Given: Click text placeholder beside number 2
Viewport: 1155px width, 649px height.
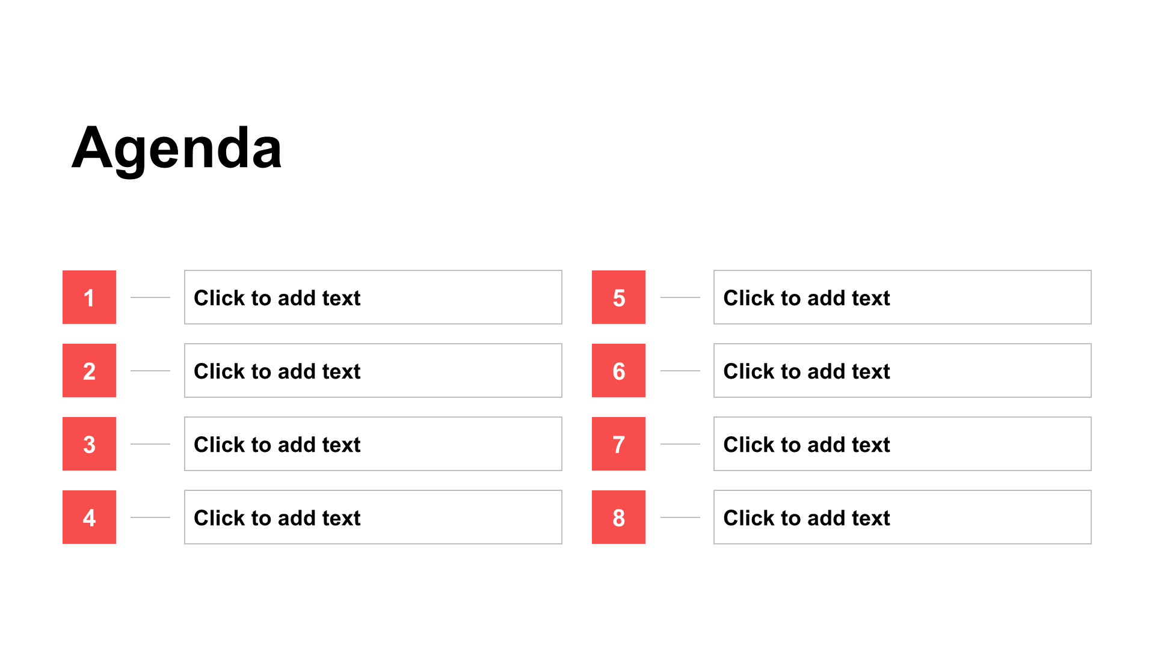Looking at the screenshot, I should (x=373, y=370).
